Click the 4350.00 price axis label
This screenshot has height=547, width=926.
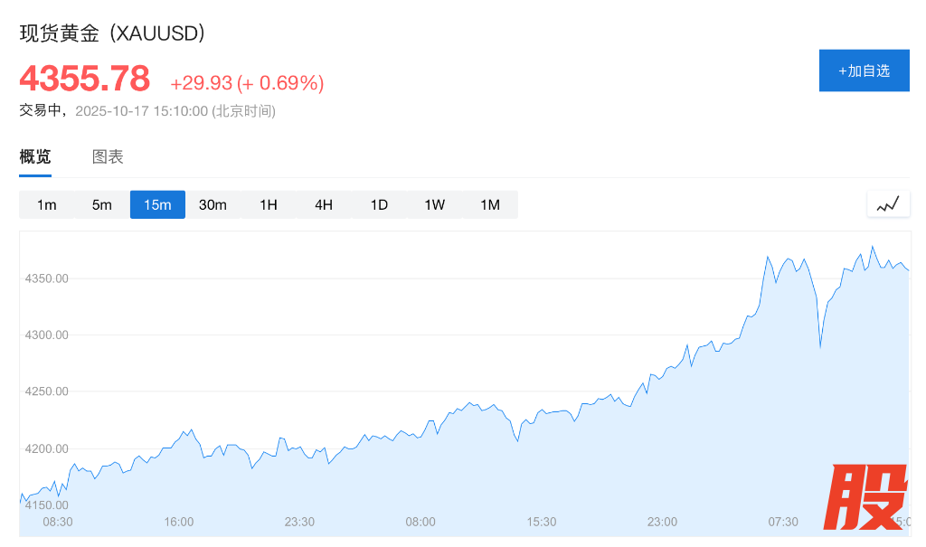47,278
